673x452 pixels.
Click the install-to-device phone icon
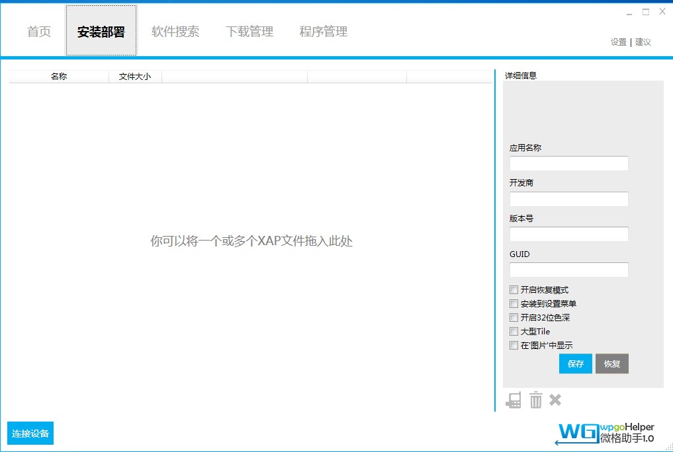[514, 400]
